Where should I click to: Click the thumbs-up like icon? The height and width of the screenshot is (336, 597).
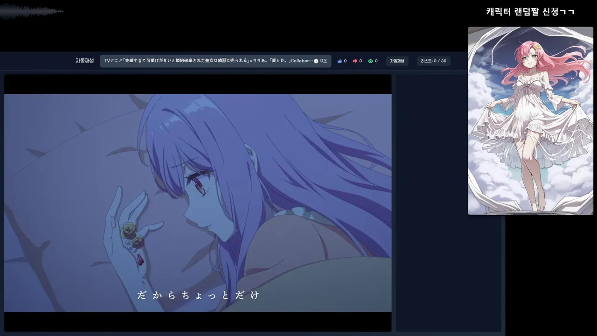click(340, 61)
